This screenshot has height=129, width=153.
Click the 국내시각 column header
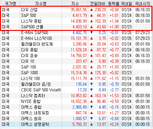point(142,4)
